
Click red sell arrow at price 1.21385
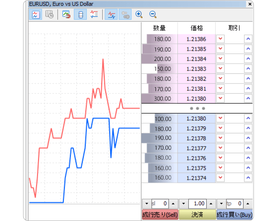point(220,49)
